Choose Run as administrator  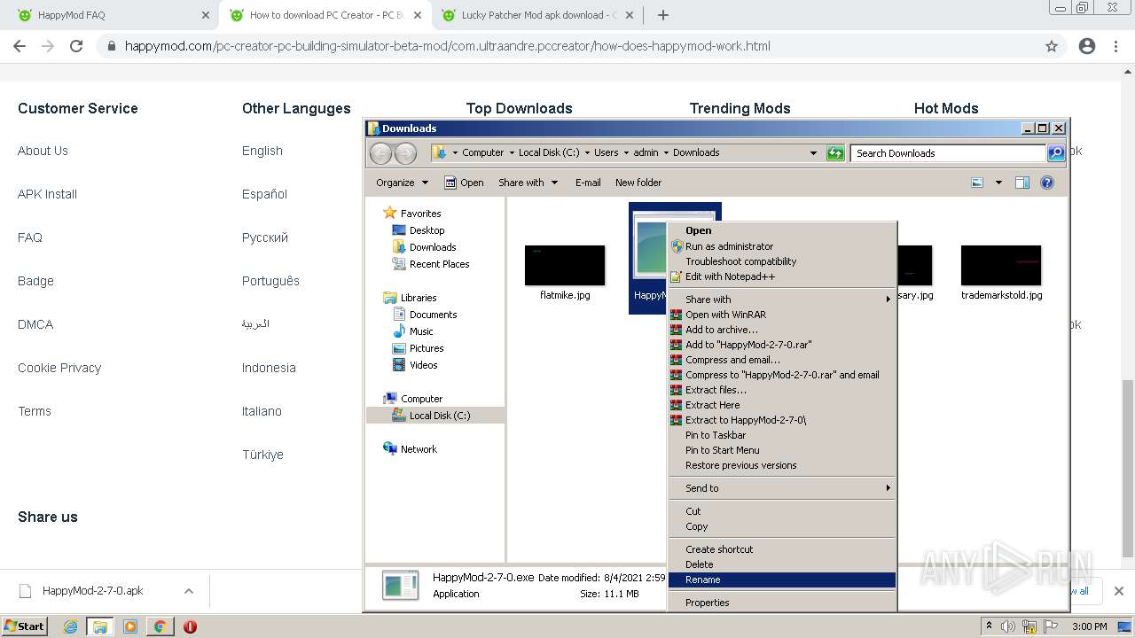781,246
